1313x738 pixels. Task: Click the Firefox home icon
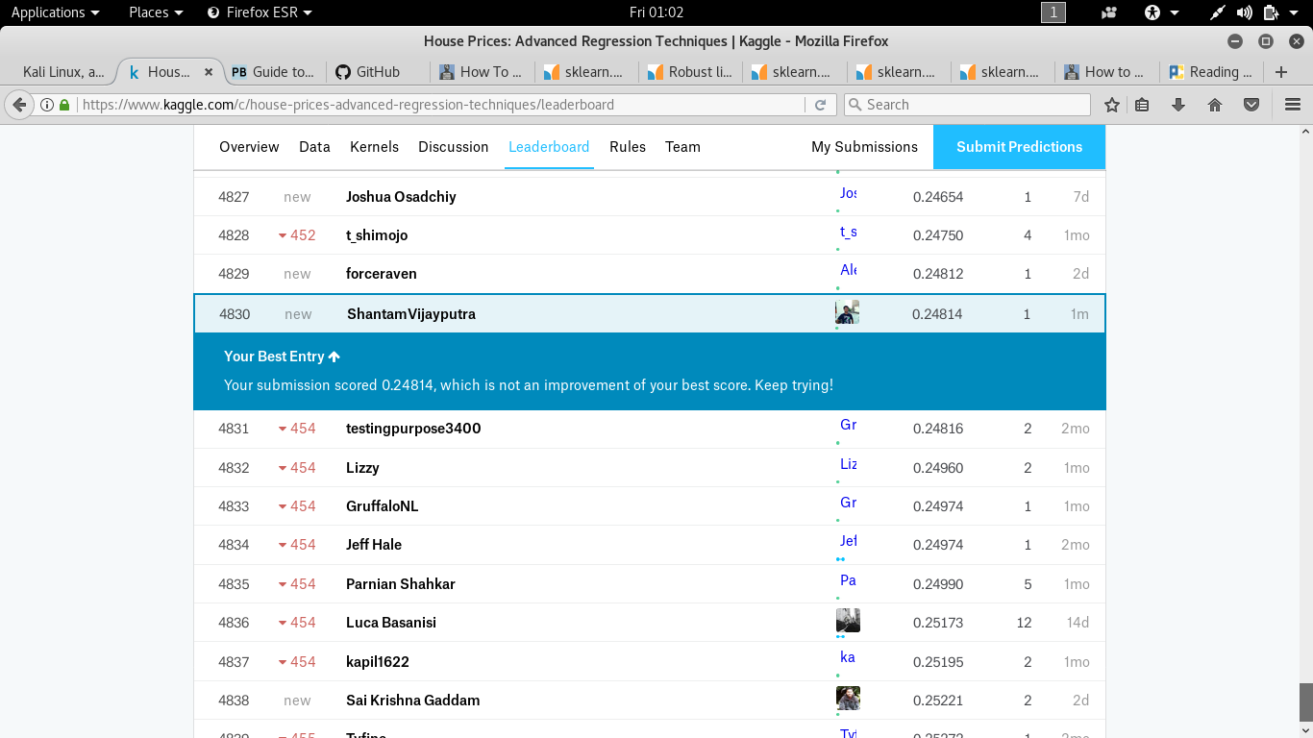pos(1215,105)
